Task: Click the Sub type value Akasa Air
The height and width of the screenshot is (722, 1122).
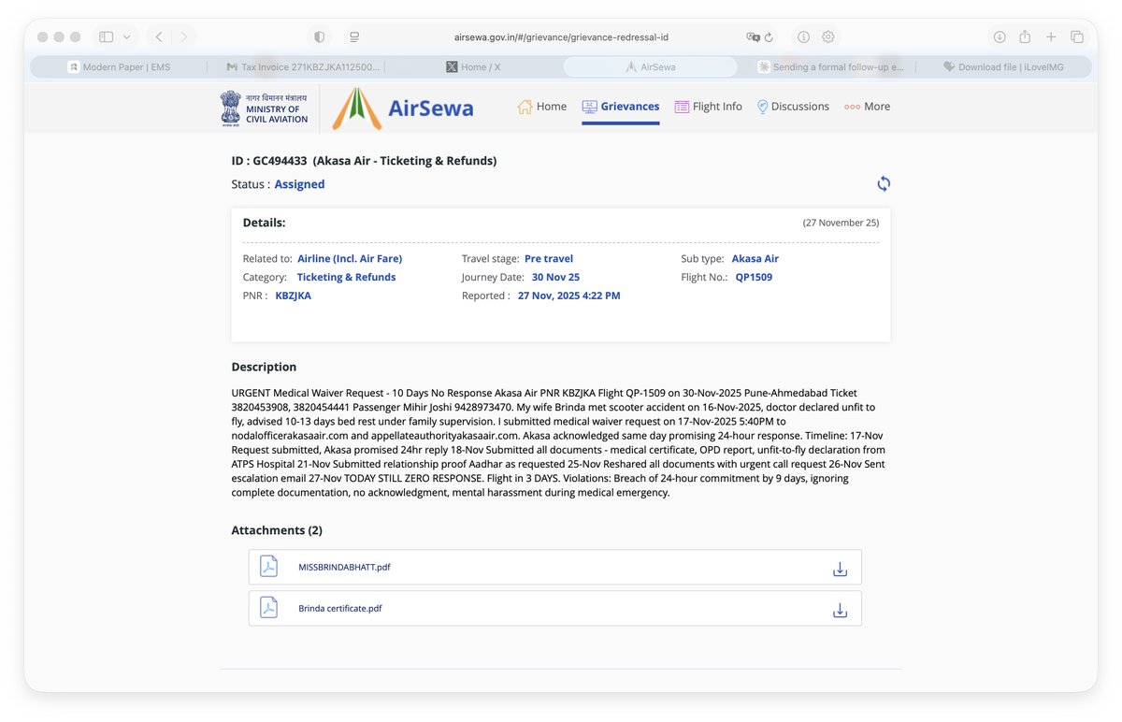Action: (x=755, y=259)
